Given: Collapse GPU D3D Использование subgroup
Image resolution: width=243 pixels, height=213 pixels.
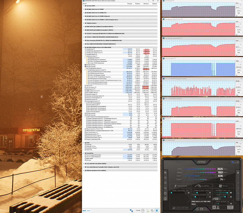Looking at the screenshot, I should pos(85,103).
